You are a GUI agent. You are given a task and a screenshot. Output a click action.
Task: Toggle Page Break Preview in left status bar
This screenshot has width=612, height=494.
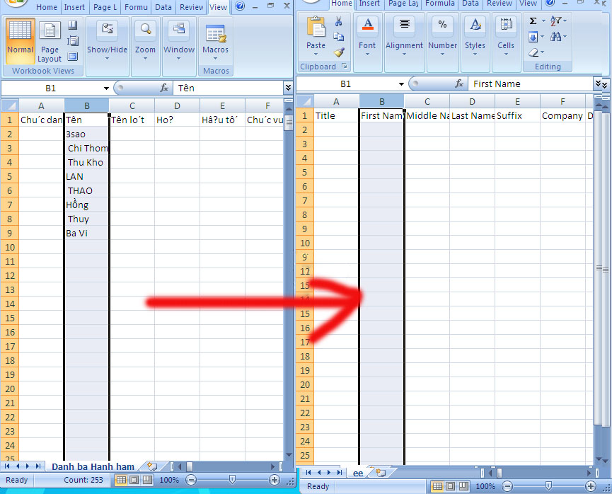click(x=147, y=480)
